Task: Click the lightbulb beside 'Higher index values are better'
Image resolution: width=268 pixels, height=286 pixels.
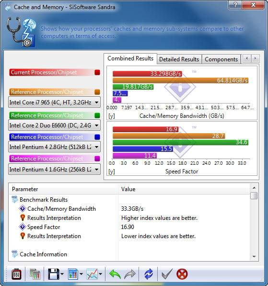Action: (x=23, y=217)
